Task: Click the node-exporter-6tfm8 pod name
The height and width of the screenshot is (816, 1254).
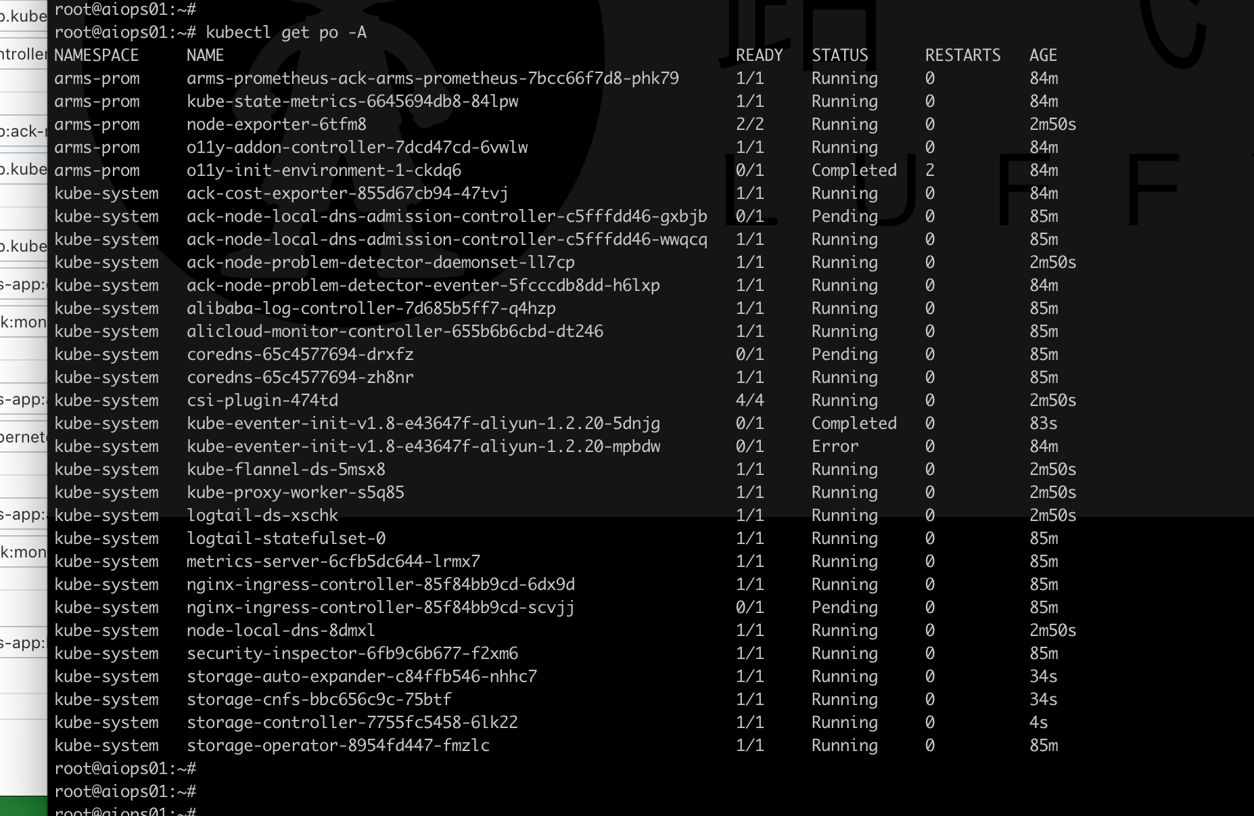Action: [x=276, y=124]
